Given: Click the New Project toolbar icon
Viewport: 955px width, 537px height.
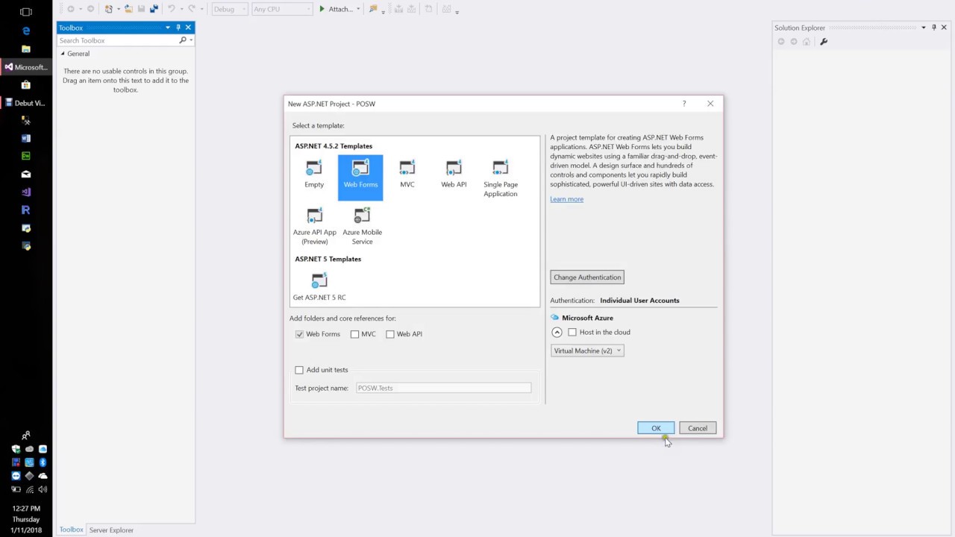Looking at the screenshot, I should pyautogui.click(x=109, y=9).
